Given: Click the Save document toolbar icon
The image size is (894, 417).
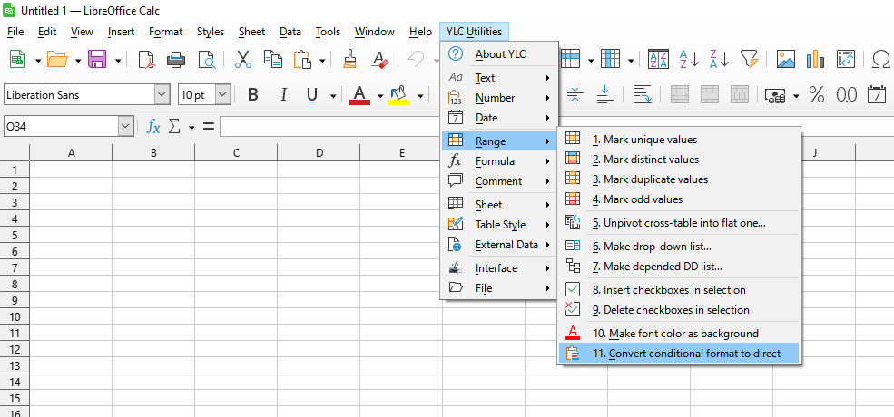Looking at the screenshot, I should coord(96,60).
